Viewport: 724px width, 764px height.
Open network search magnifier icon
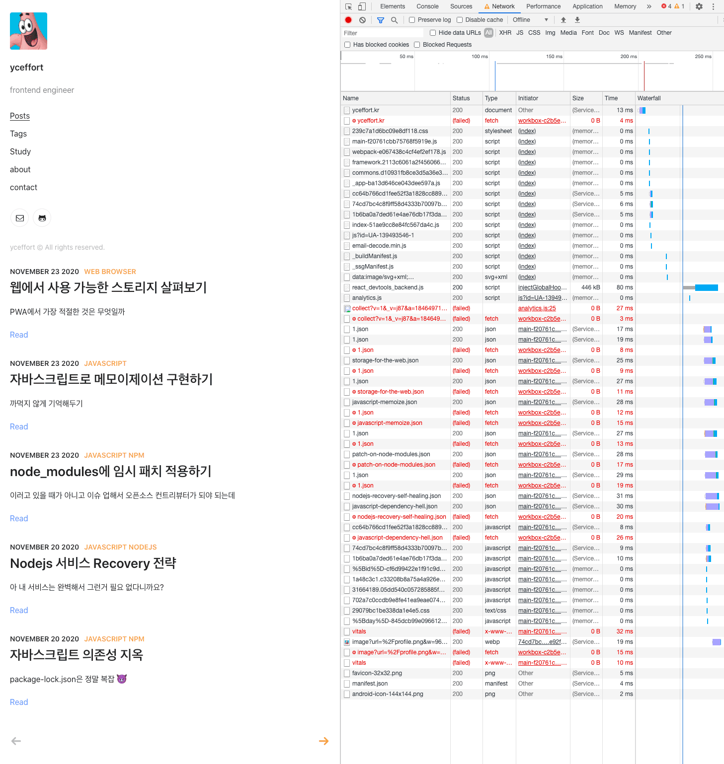[394, 20]
